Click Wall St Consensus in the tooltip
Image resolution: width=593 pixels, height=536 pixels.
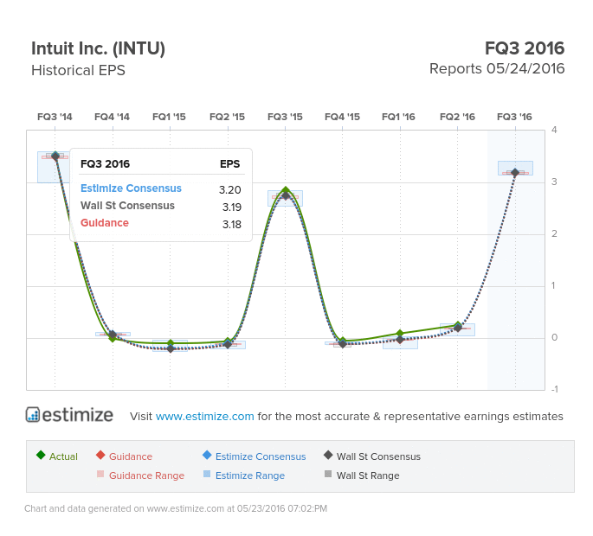click(127, 206)
